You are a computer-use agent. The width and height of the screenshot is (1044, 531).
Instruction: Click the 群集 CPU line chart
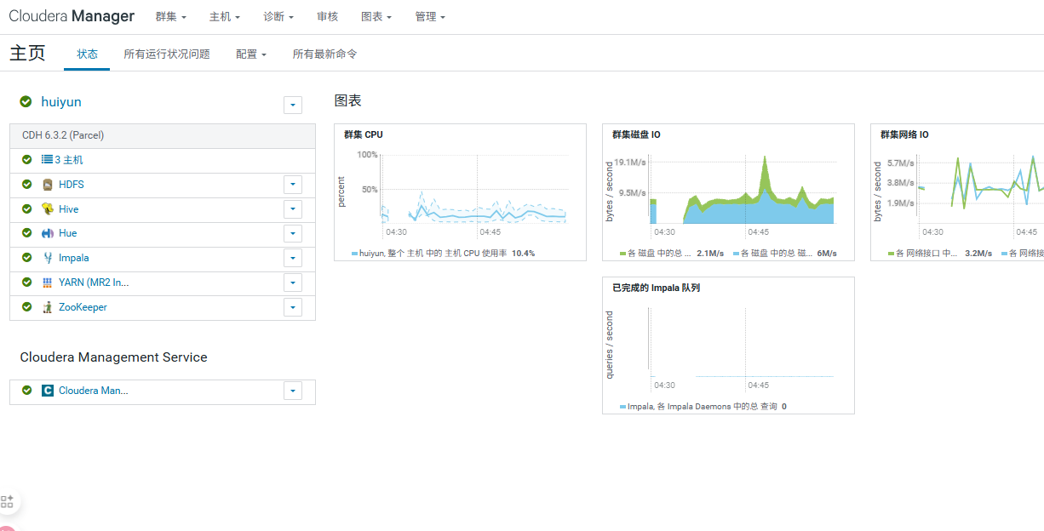[473, 190]
